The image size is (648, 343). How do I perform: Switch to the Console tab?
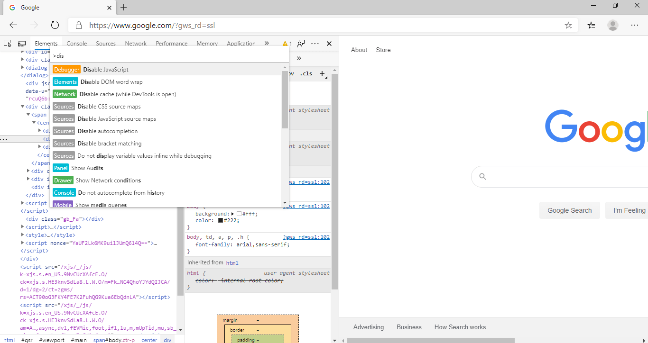click(x=77, y=44)
